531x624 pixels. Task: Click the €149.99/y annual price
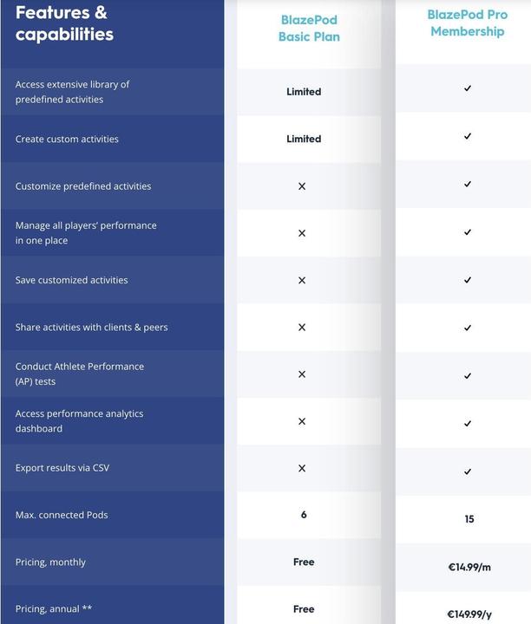(x=469, y=614)
